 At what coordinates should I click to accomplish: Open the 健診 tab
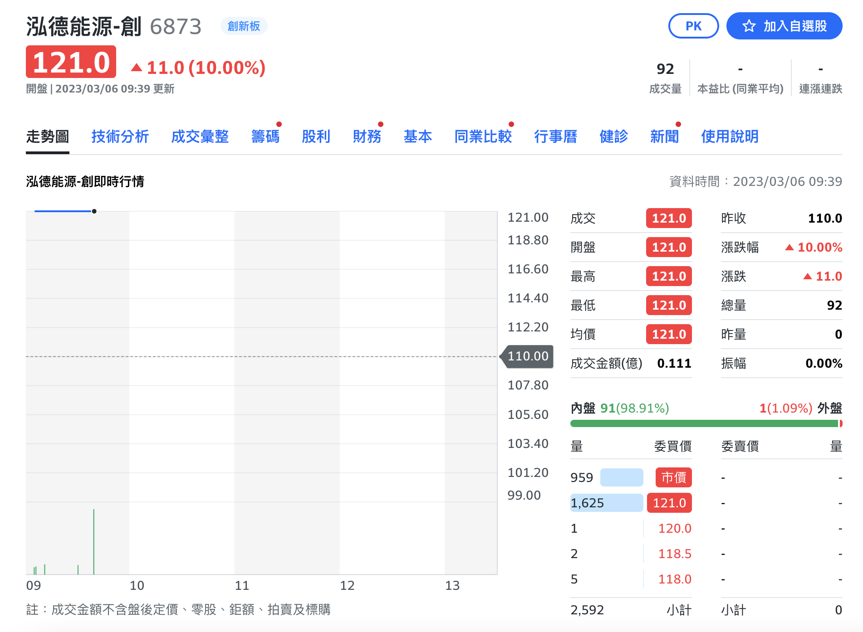[614, 136]
